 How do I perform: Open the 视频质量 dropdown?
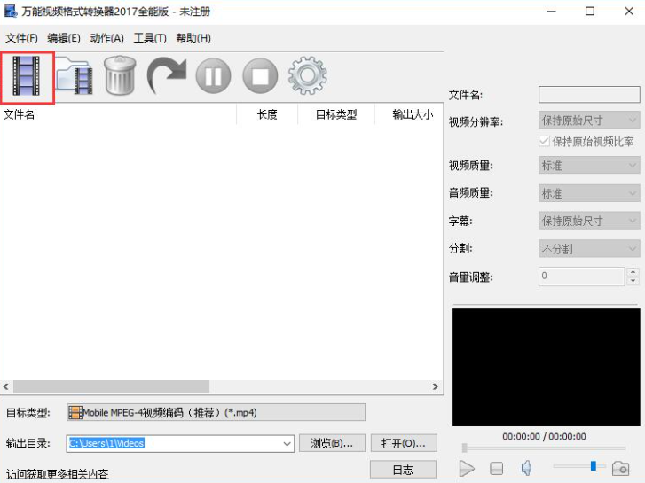589,165
